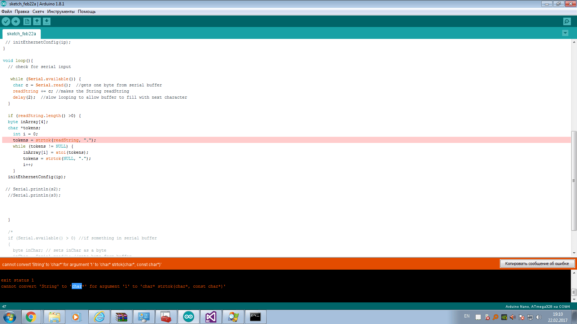The width and height of the screenshot is (577, 324).
Task: Select the sketch_feb22a tab
Action: click(22, 33)
